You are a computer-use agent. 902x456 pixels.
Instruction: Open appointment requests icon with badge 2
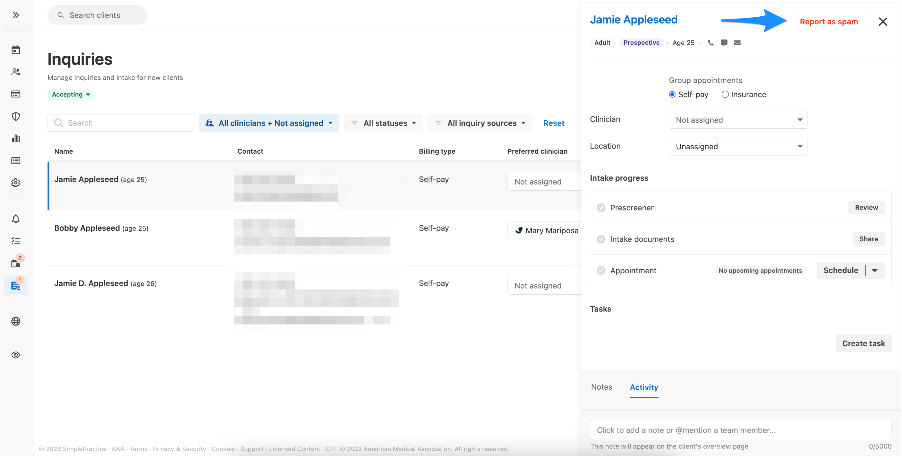click(x=16, y=263)
